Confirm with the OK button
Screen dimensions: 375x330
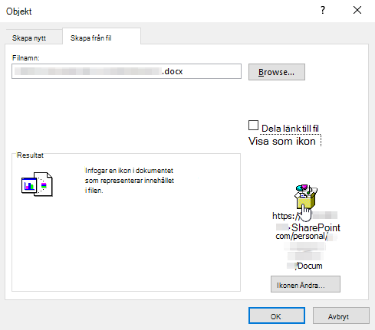[x=277, y=315]
